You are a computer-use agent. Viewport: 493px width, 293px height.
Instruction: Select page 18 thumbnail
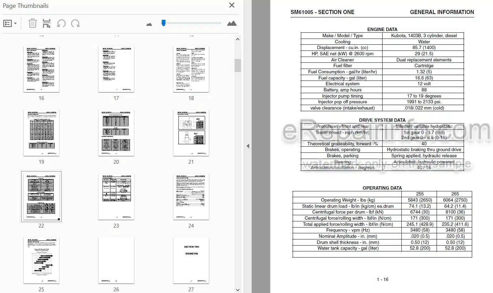coord(191,69)
